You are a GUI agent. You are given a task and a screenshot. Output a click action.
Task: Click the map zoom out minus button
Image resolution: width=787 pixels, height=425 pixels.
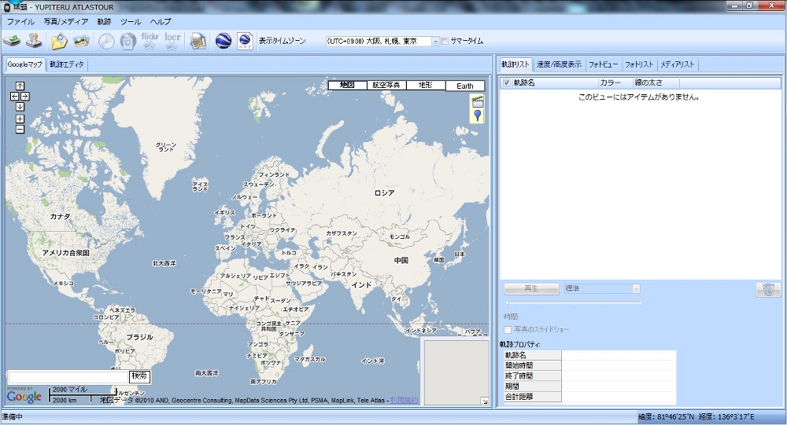(20, 129)
